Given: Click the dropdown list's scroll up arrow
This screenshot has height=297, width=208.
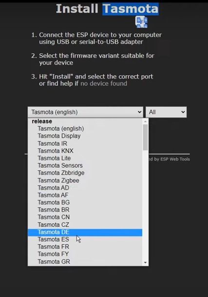Looking at the screenshot, I should 145,121.
